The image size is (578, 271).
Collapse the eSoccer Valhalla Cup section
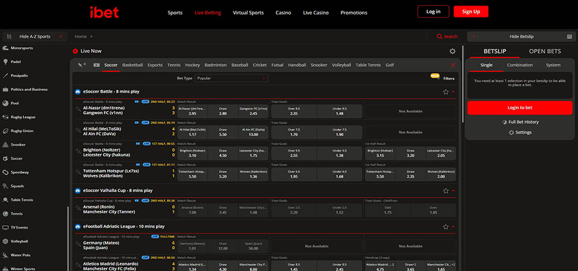pos(453,191)
